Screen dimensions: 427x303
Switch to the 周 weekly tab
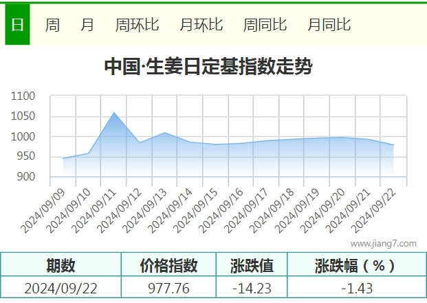pyautogui.click(x=52, y=25)
